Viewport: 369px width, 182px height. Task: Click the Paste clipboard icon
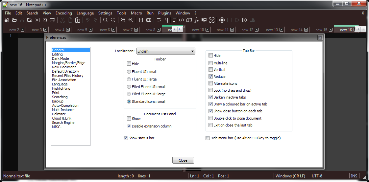point(77,20)
